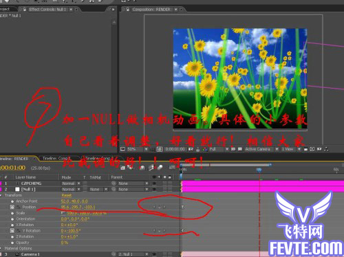Viewport: 344px width, 257px height.
Task: Click the timeline current time display
Action: [13, 168]
